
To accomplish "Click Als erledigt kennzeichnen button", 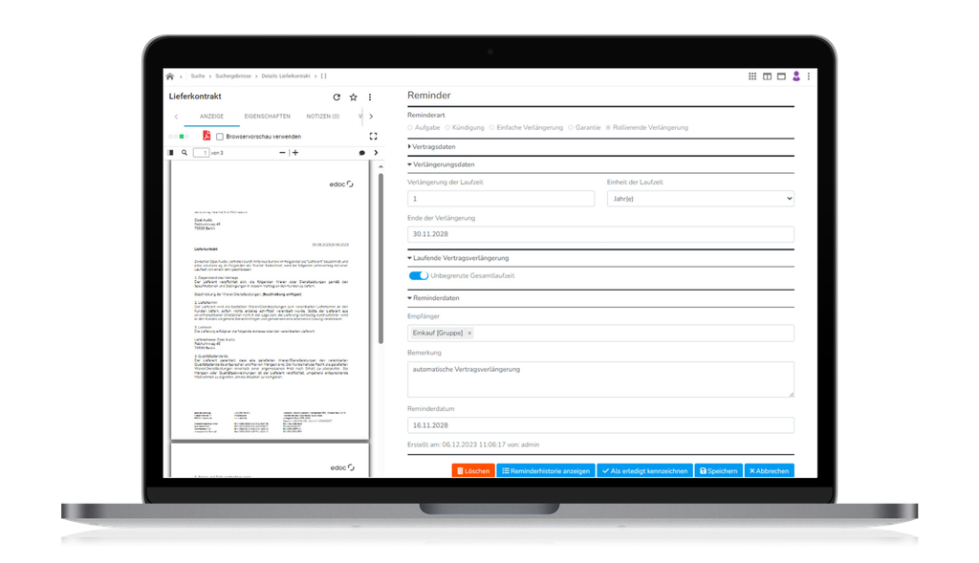I will [x=645, y=470].
